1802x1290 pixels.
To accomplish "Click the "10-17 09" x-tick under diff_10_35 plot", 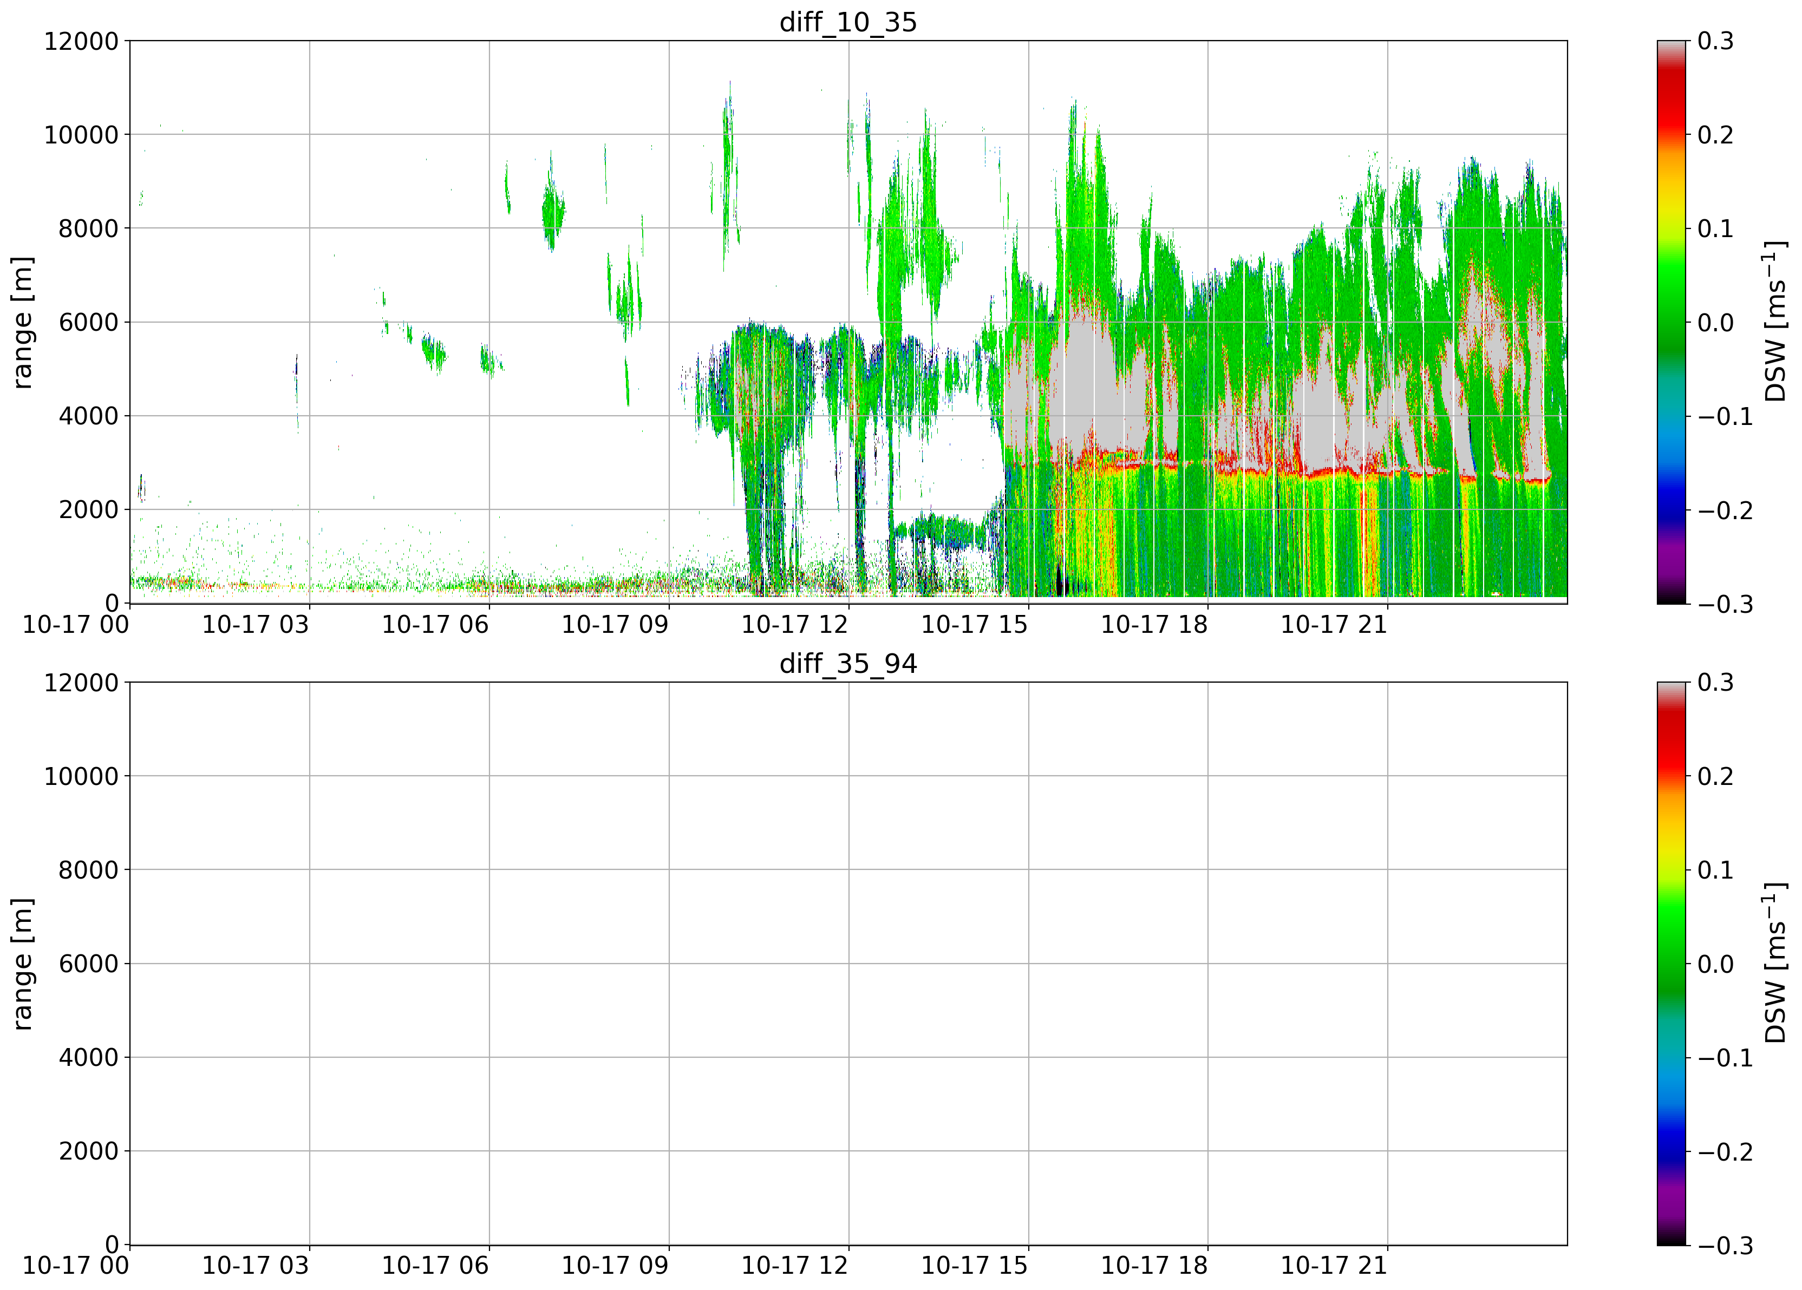I will [615, 624].
